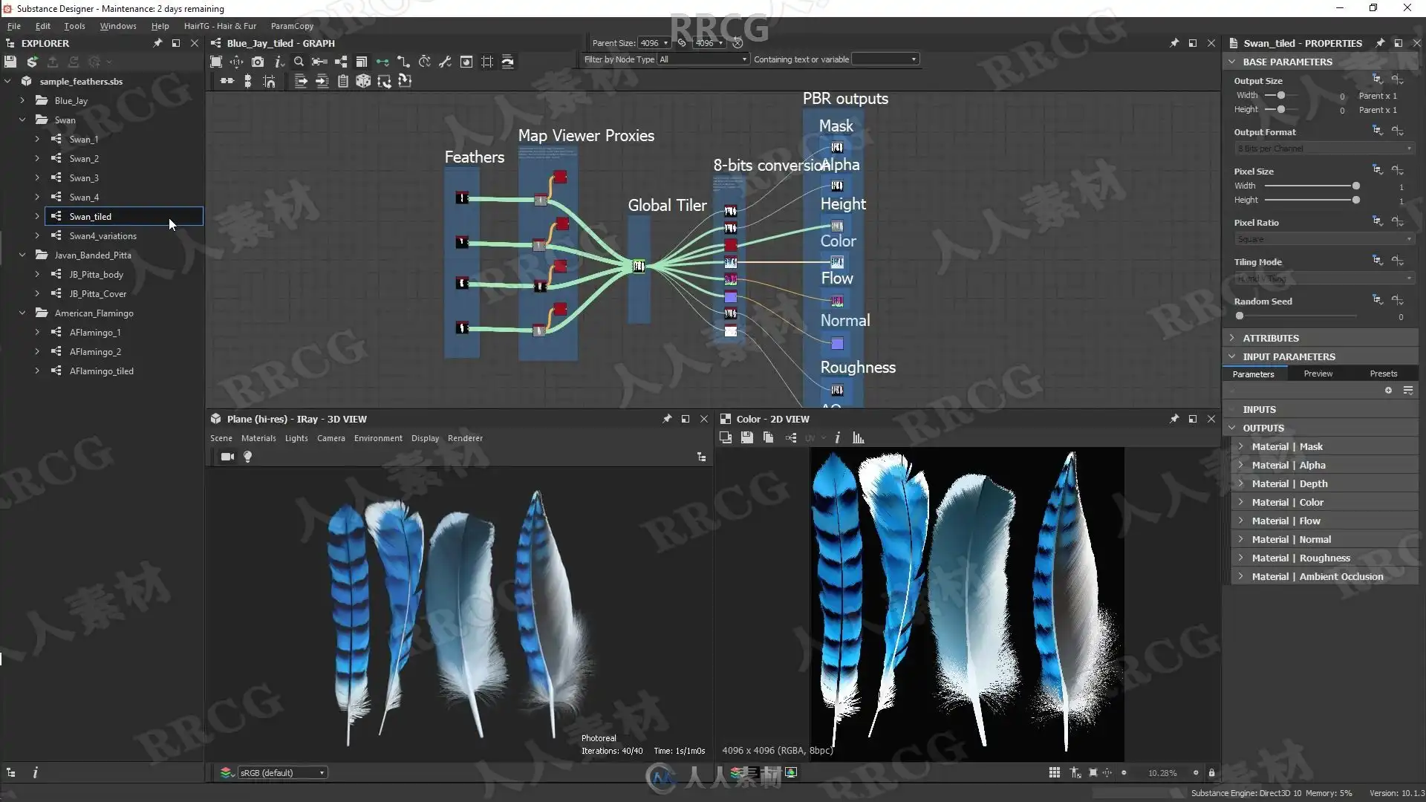Click the wrench tools icon in graph toolbar

click(445, 62)
